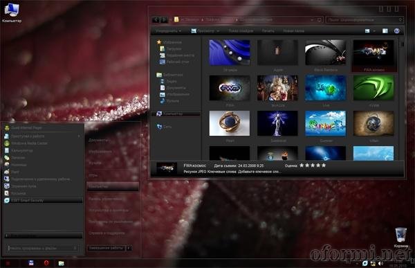Viewport: 415px width, 268px height.
Task: Select the FWA logo wallpaper thumbnail
Action: point(230,88)
